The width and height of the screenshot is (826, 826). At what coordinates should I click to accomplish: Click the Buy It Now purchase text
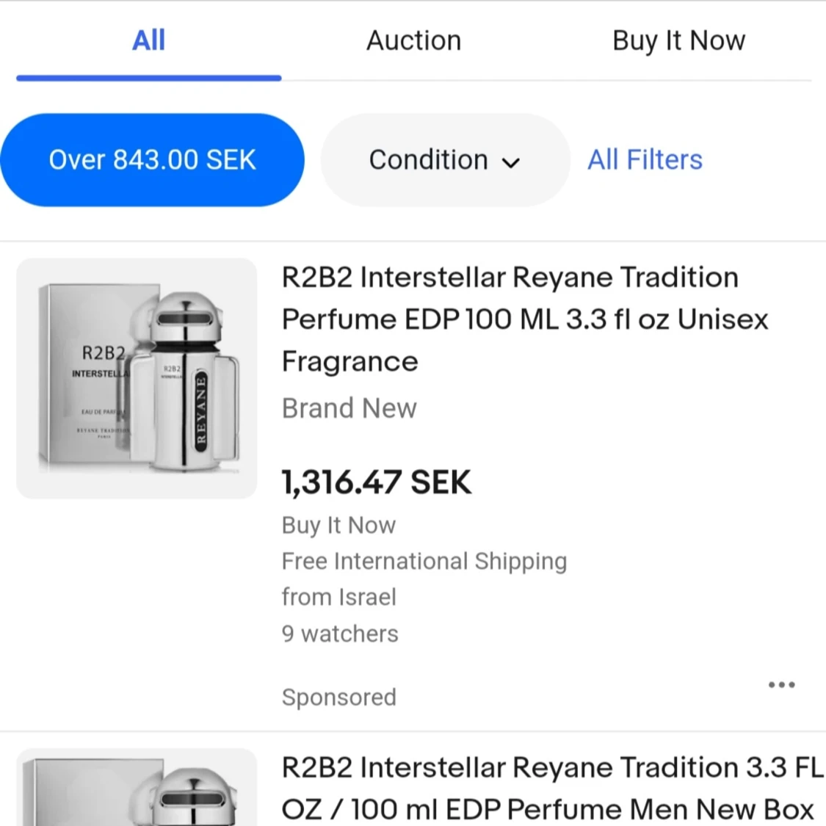pyautogui.click(x=338, y=525)
